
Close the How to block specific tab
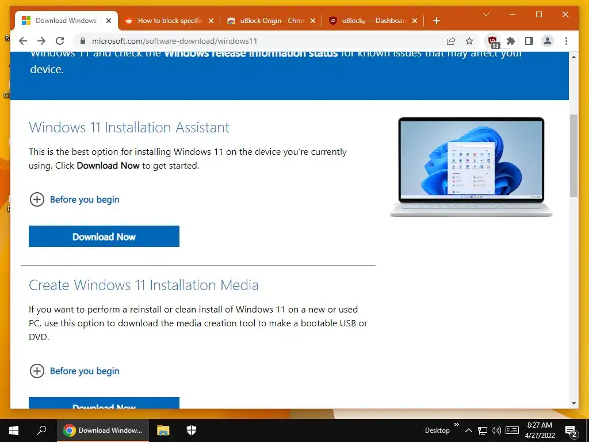pos(211,21)
